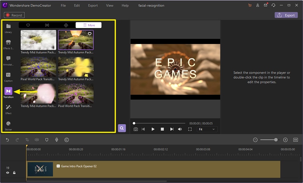Toggle lock on track 19

coord(14,172)
